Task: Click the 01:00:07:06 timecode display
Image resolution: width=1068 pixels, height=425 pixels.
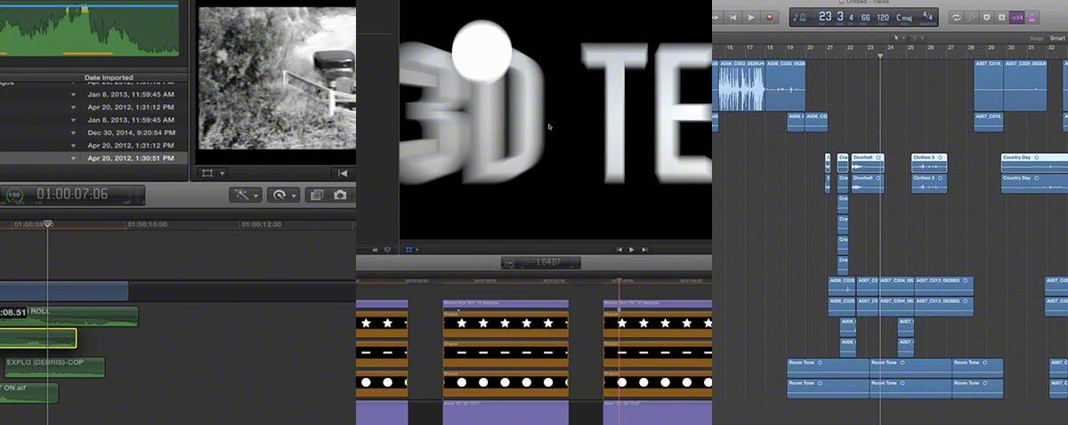Action: click(x=72, y=194)
